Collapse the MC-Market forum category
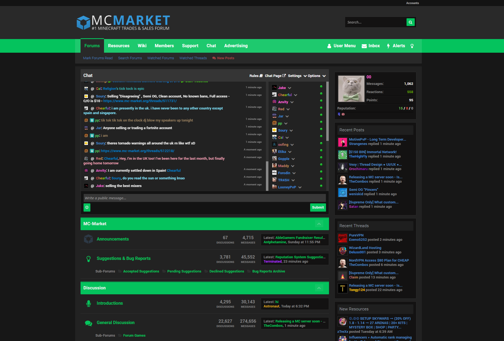This screenshot has height=341, width=504. (x=319, y=224)
